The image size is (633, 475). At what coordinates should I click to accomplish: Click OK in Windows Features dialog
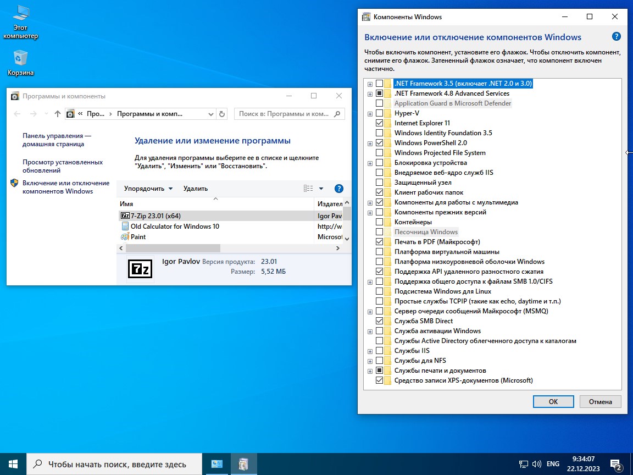tap(553, 401)
